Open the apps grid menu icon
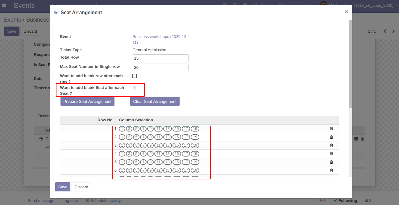Image resolution: width=399 pixels, height=205 pixels. coord(4,5)
